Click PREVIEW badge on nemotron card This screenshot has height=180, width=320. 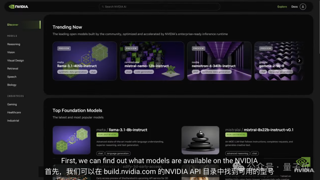[198, 48]
